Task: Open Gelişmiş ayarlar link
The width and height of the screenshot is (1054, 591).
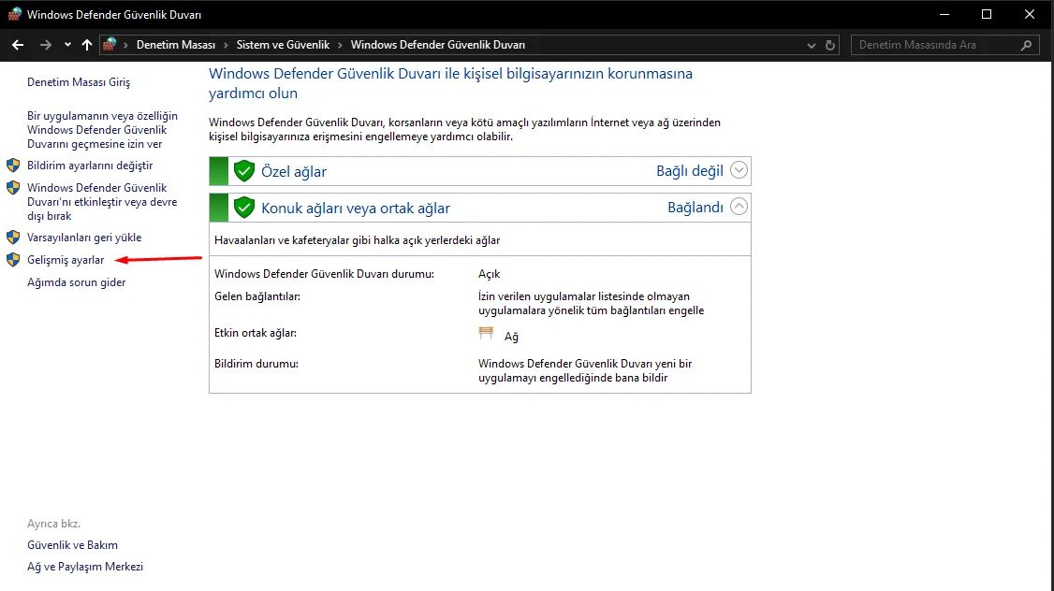Action: tap(66, 260)
